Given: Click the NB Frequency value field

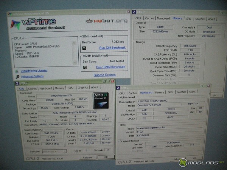Looking at the screenshot, I should (x=208, y=36).
